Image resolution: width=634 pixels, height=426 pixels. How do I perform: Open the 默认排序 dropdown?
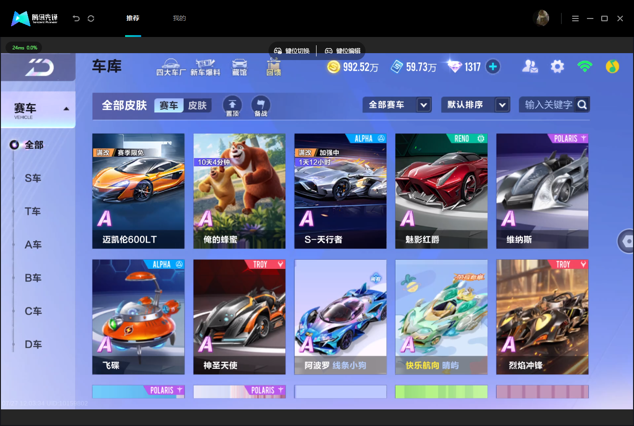(x=476, y=105)
